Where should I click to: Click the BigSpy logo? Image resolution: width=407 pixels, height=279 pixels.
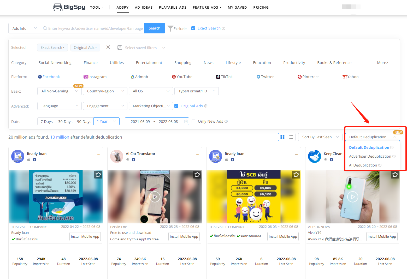click(x=68, y=7)
